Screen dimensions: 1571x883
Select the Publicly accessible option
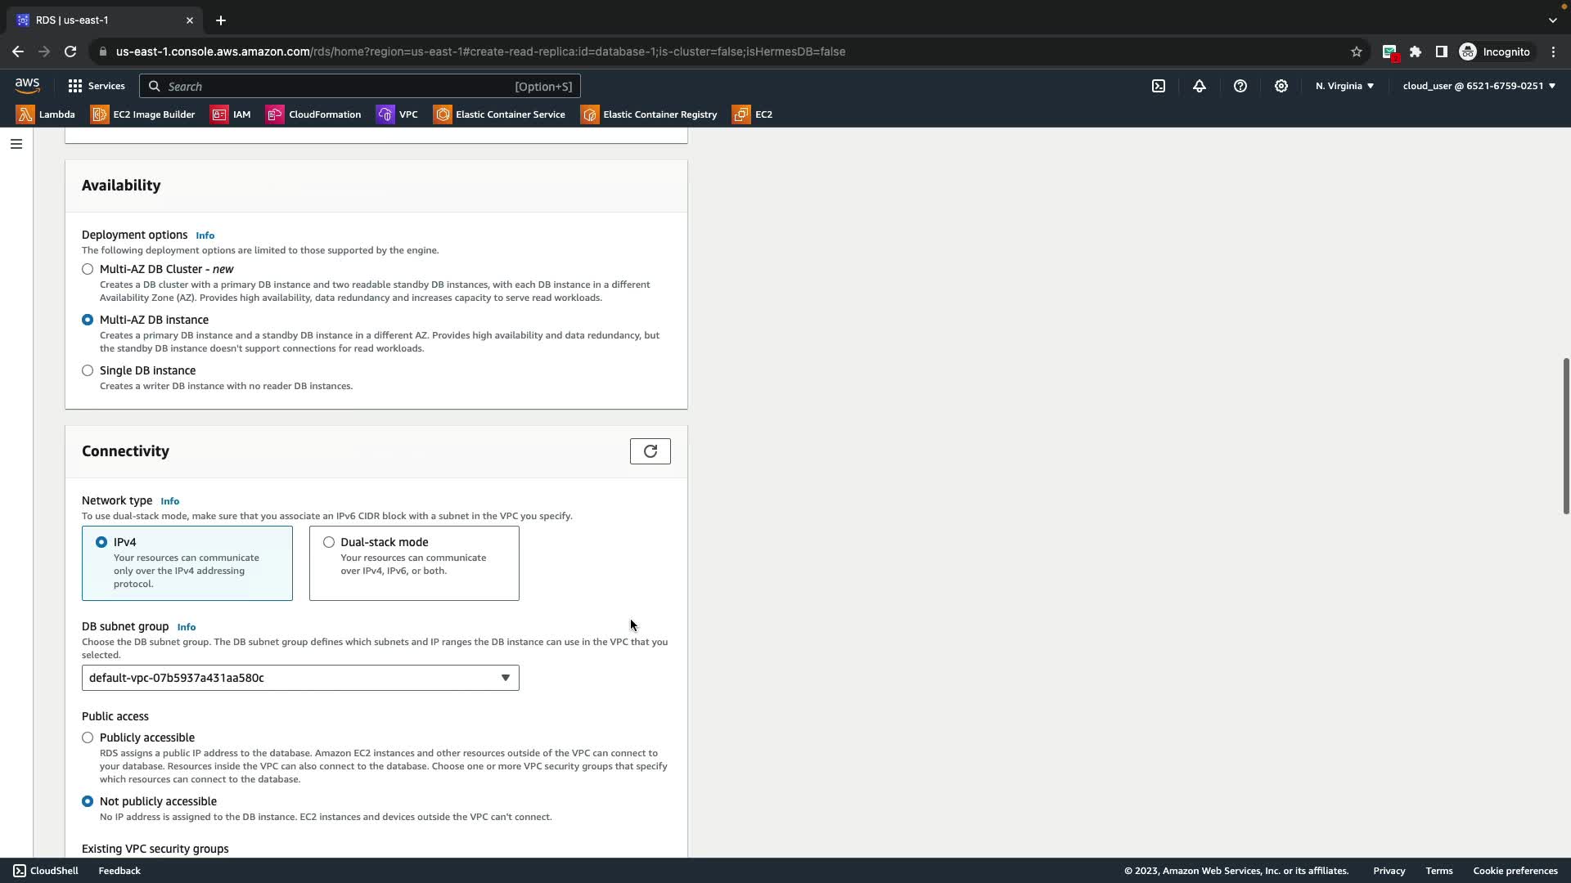tap(88, 737)
